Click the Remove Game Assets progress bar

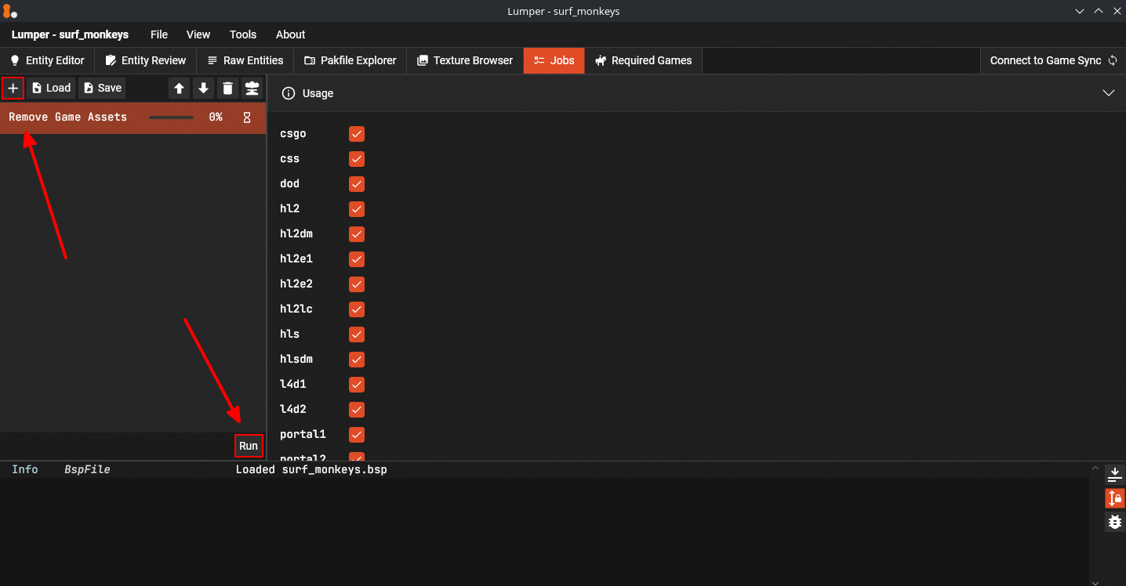click(171, 118)
